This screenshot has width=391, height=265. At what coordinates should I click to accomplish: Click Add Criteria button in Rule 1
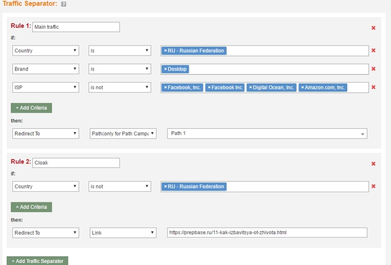point(31,108)
